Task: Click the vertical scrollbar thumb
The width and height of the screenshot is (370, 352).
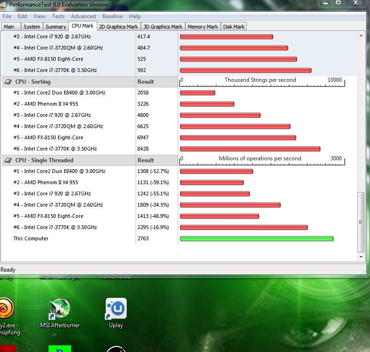Action: [x=361, y=222]
